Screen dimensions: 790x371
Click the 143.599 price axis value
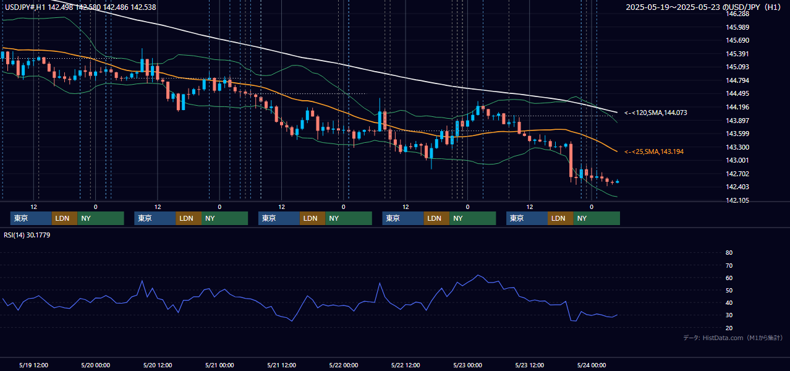tap(737, 134)
